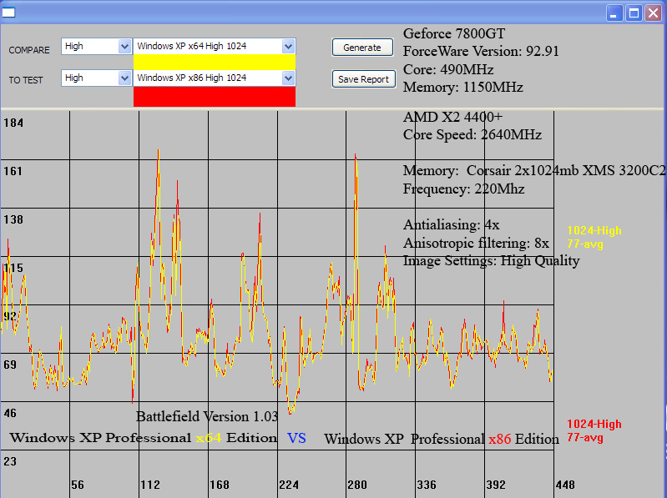Click the Core: 490MHz text
667x498 pixels.
click(448, 69)
